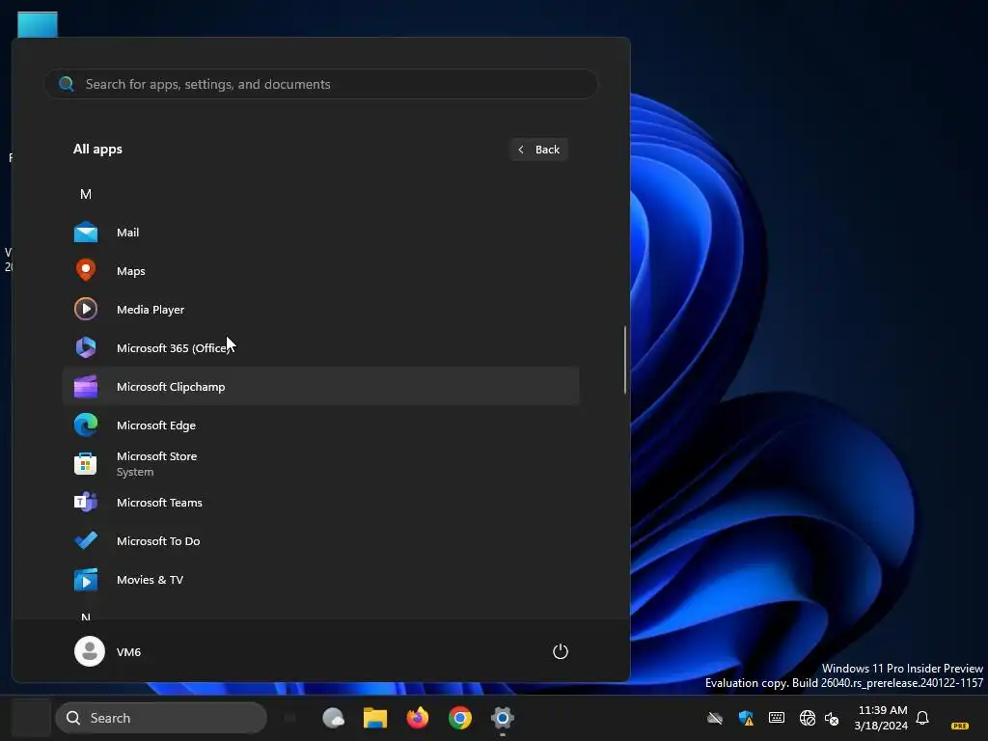
Task: Select the Media Player label
Action: pos(151,310)
